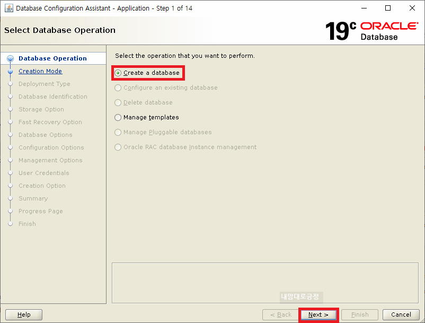The image size is (425, 323).
Task: Click the Fast Recovery Option step
Action: (50, 122)
